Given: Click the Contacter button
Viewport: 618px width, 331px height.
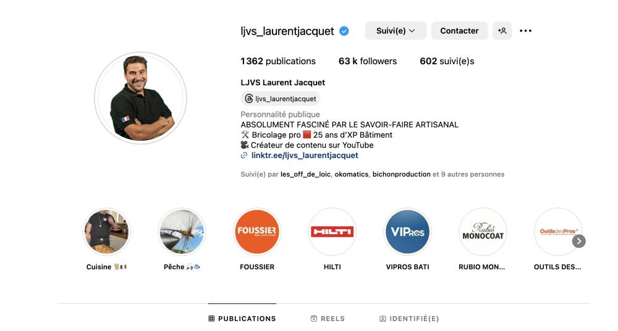Looking at the screenshot, I should click(459, 31).
